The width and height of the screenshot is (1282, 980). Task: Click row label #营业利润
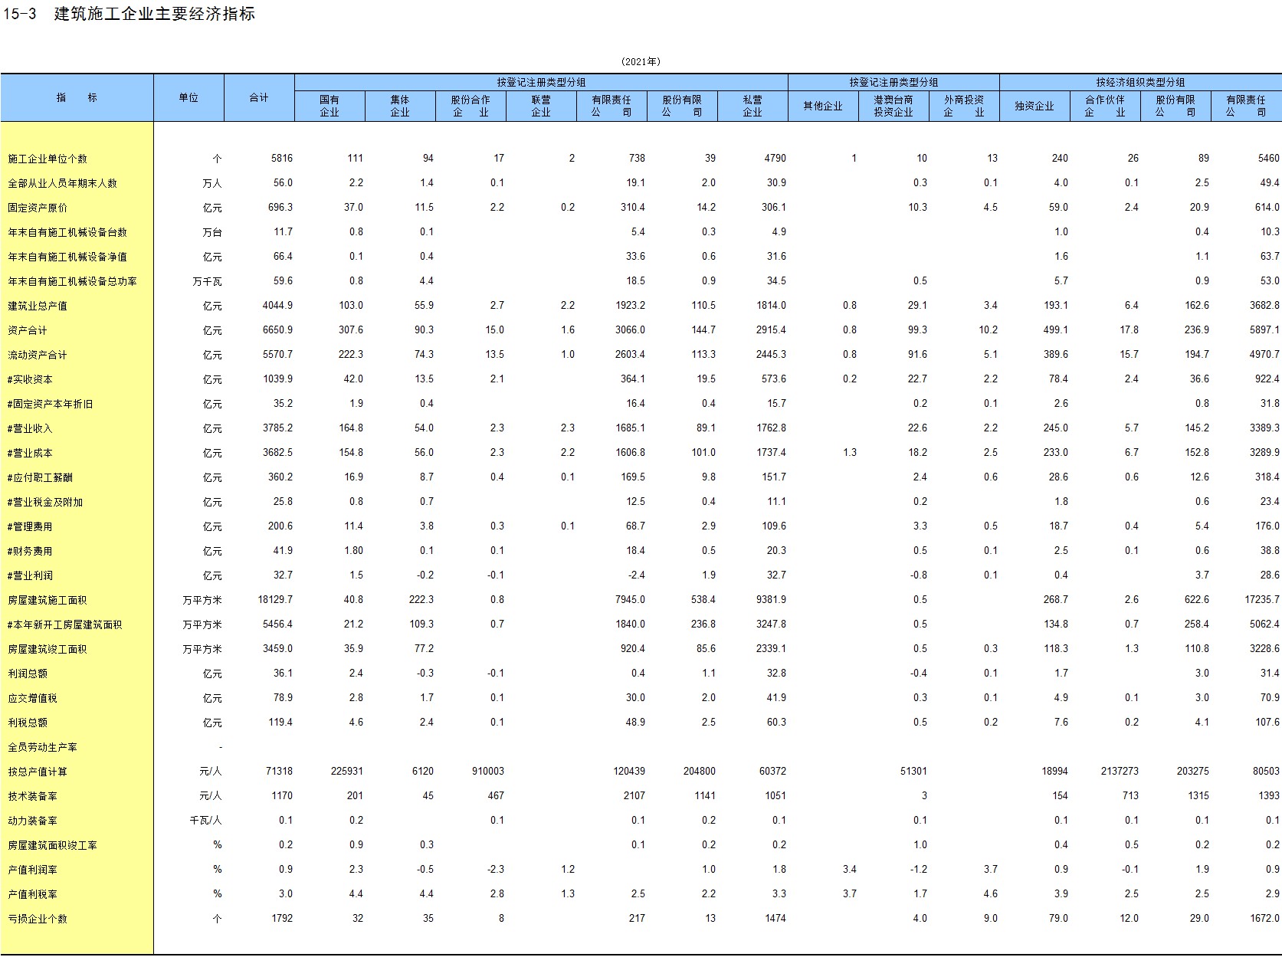[30, 575]
